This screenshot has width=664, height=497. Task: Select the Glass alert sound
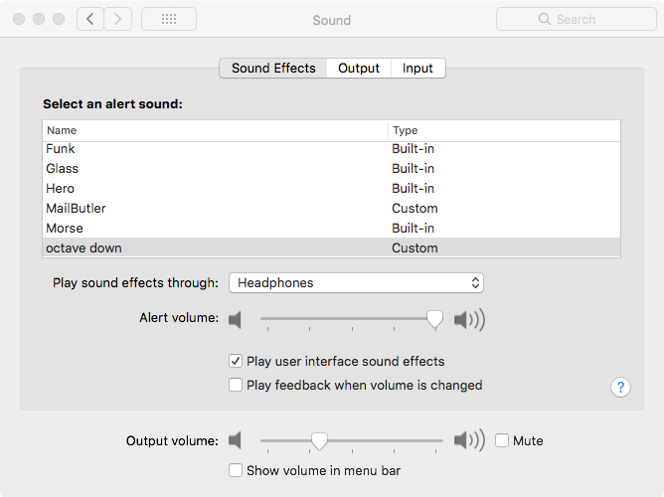332,169
